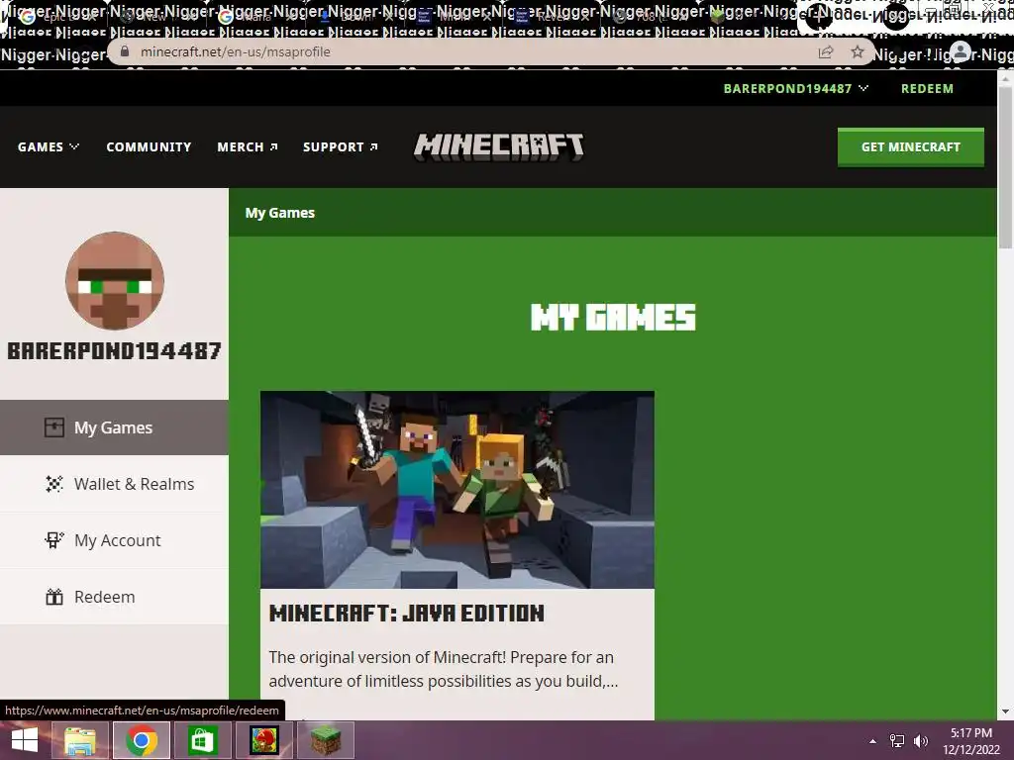Click the Java Edition game artwork thumbnail
Image resolution: width=1014 pixels, height=760 pixels.
[x=457, y=489]
